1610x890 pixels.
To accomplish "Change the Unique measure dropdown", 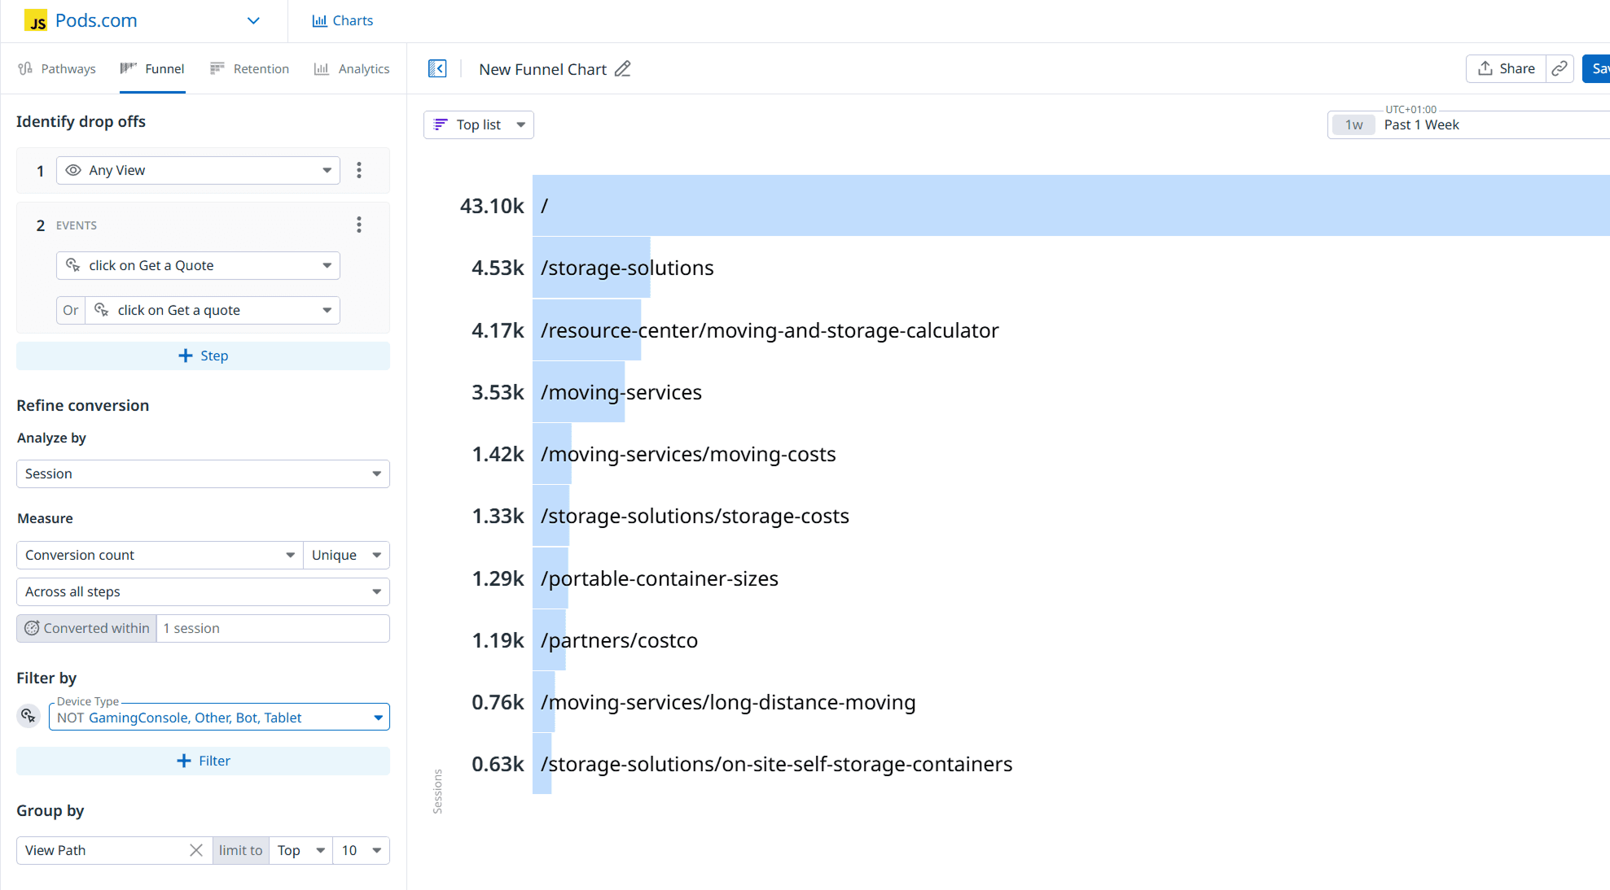I will (346, 555).
